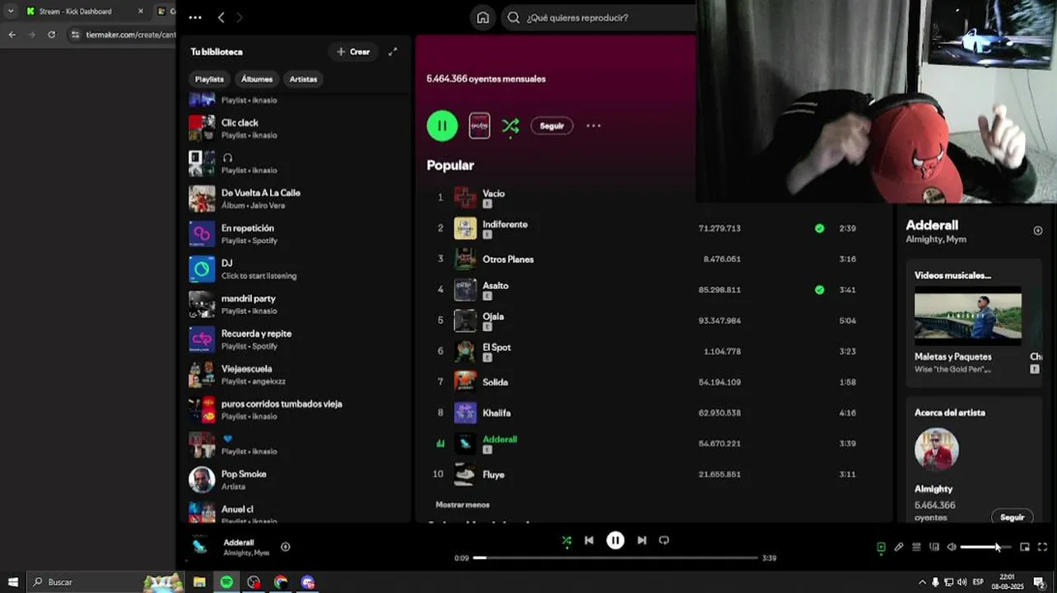Viewport: 1057px width, 593px height.
Task: Go forward using Spotify's forward arrow
Action: click(x=240, y=17)
